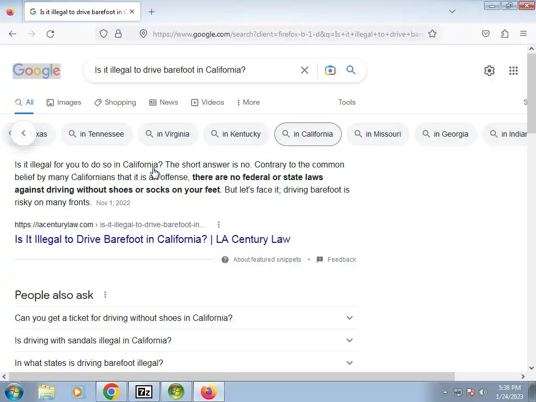Viewport: 536px width, 402px height.
Task: Launch Google Chrome from taskbar
Action: pos(111,392)
